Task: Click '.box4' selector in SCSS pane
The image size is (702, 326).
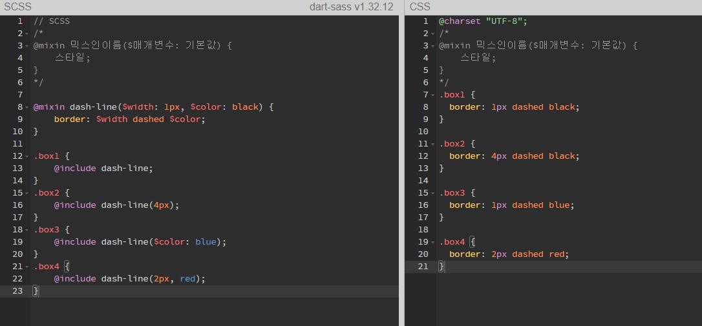Action: (x=46, y=266)
